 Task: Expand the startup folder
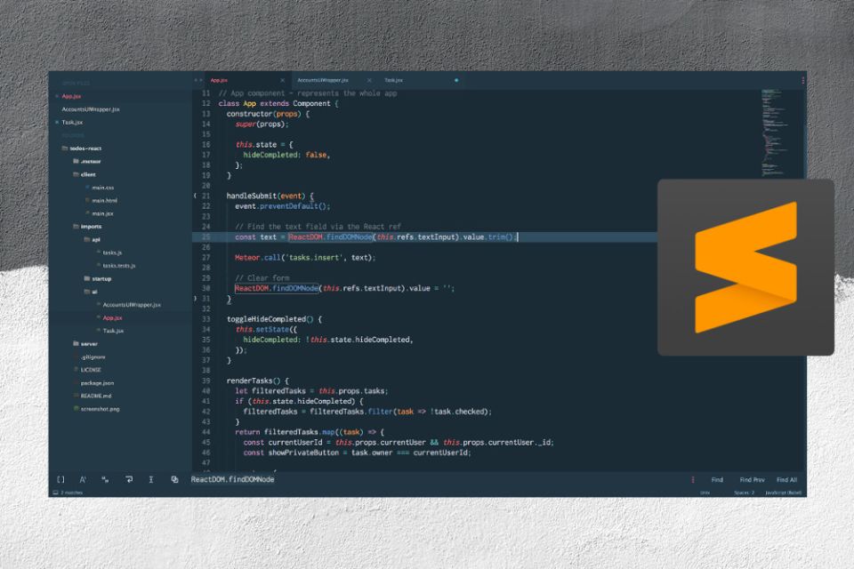(98, 279)
